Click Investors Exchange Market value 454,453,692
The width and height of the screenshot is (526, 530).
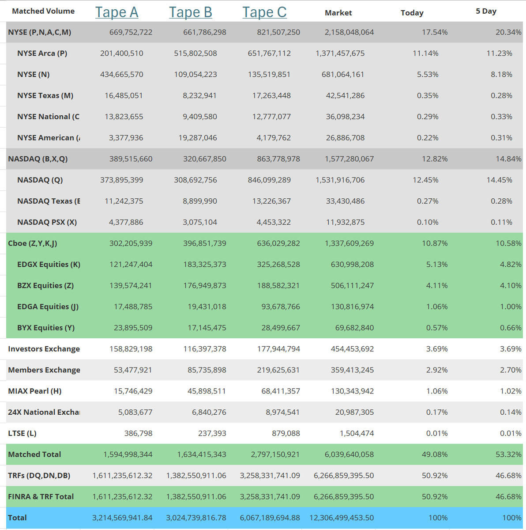pos(353,349)
